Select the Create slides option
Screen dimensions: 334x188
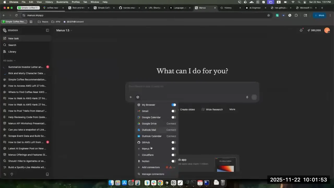tap(187, 109)
